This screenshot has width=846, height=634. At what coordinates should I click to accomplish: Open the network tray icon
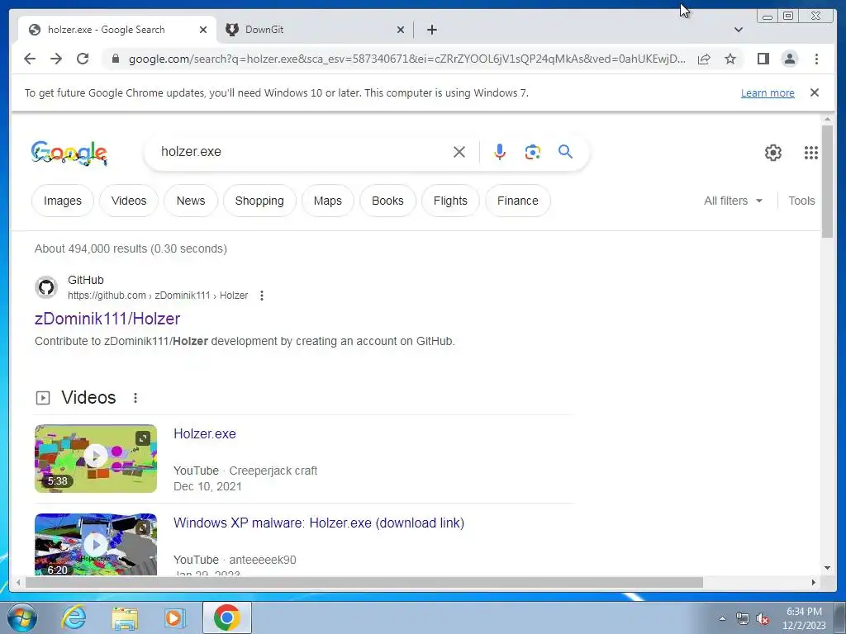click(743, 618)
